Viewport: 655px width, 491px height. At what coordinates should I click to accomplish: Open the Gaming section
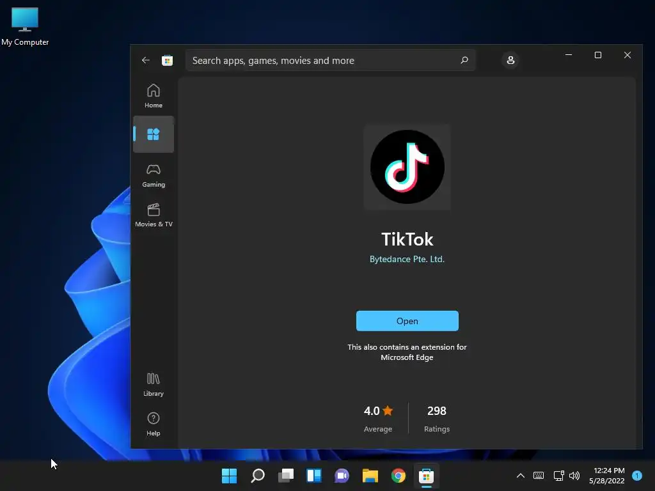[x=154, y=175]
